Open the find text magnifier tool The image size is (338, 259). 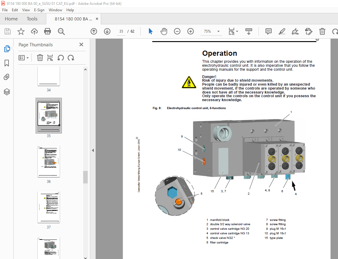[x=61, y=31]
